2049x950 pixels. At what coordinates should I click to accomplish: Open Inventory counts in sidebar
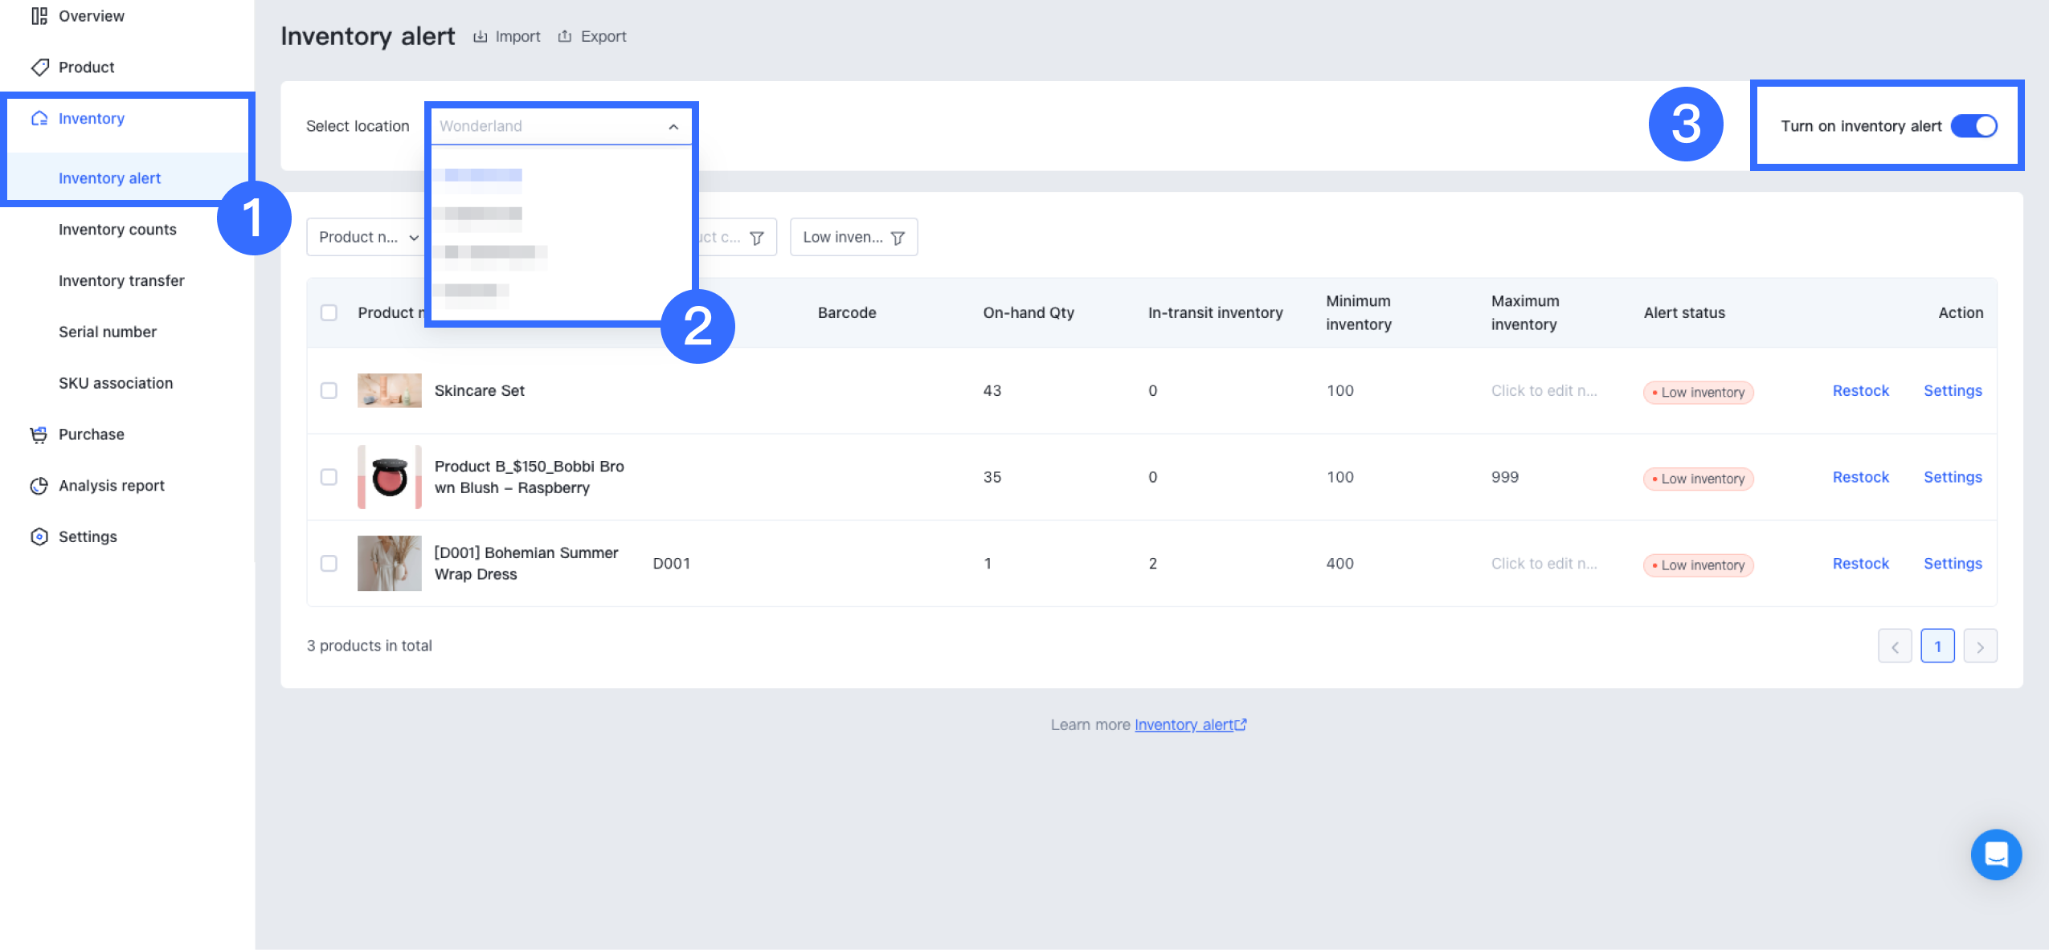(x=117, y=230)
